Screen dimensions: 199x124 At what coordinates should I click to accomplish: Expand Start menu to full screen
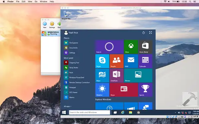(151, 33)
